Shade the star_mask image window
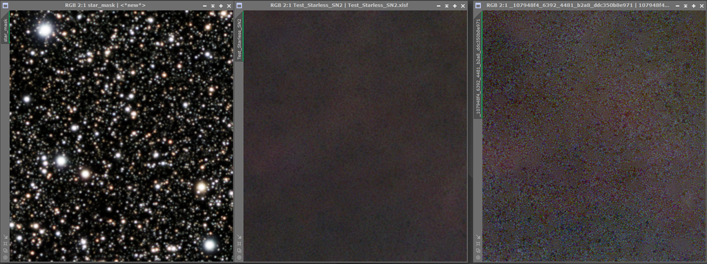 213,6
